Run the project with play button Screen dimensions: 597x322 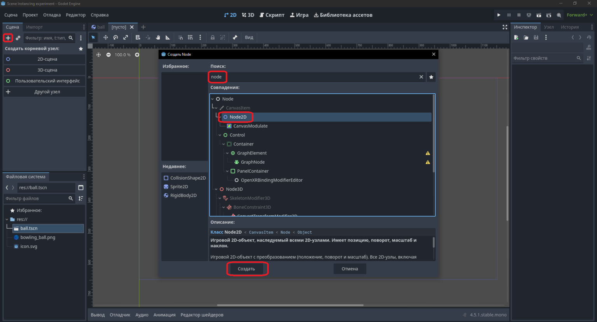coord(499,15)
